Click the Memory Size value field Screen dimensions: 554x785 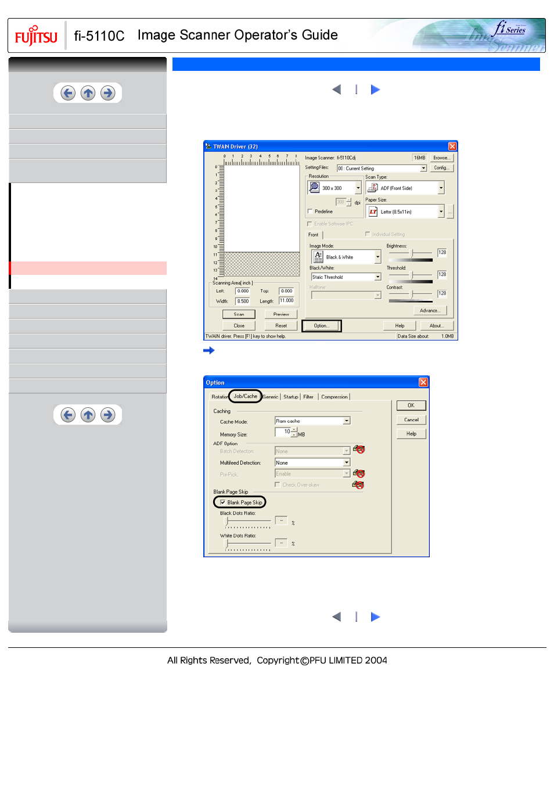[283, 432]
